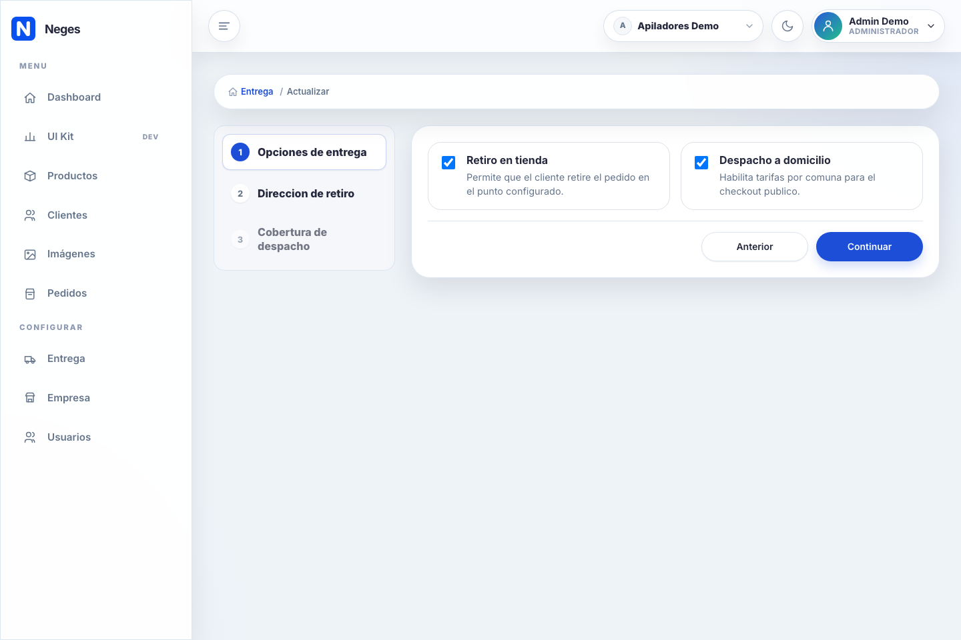
Task: Click step number 3 circle
Action: (x=240, y=239)
